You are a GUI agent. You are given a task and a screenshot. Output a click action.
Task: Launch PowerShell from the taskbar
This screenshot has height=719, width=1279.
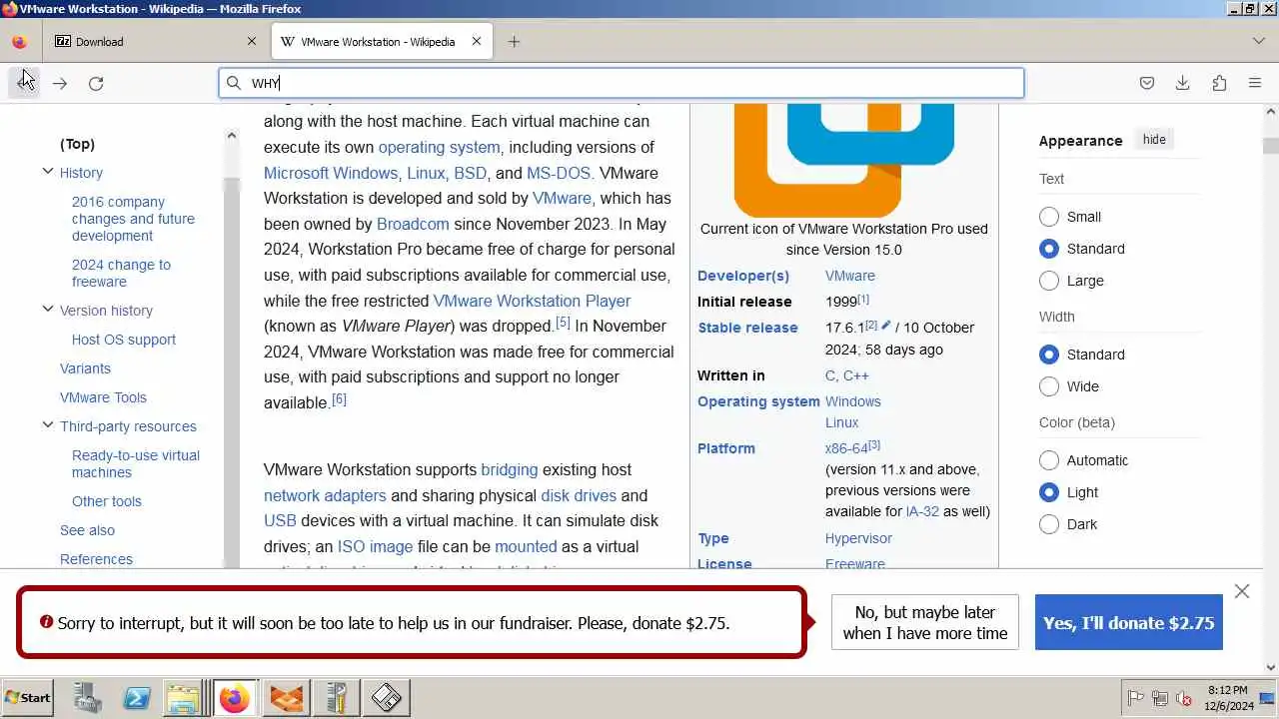137,697
